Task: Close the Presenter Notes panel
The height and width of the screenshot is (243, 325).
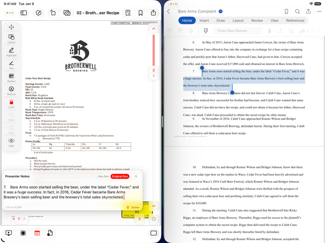Action: 136,176
